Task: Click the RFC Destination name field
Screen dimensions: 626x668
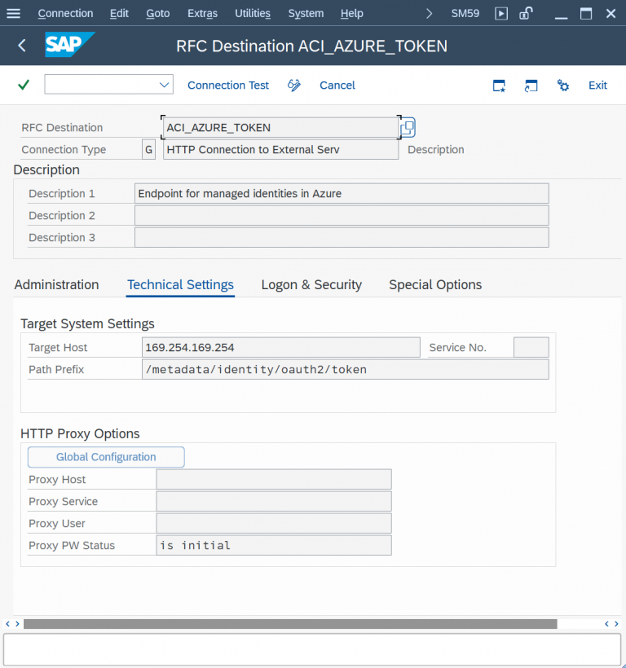Action: click(x=281, y=127)
